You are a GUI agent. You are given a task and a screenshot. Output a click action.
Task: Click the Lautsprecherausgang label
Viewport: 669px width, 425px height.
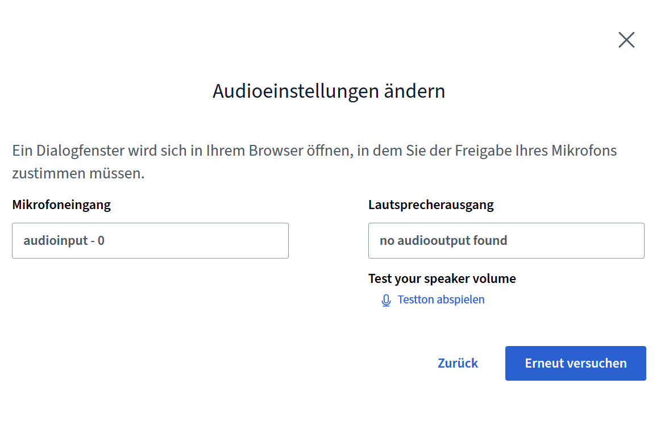pos(431,205)
